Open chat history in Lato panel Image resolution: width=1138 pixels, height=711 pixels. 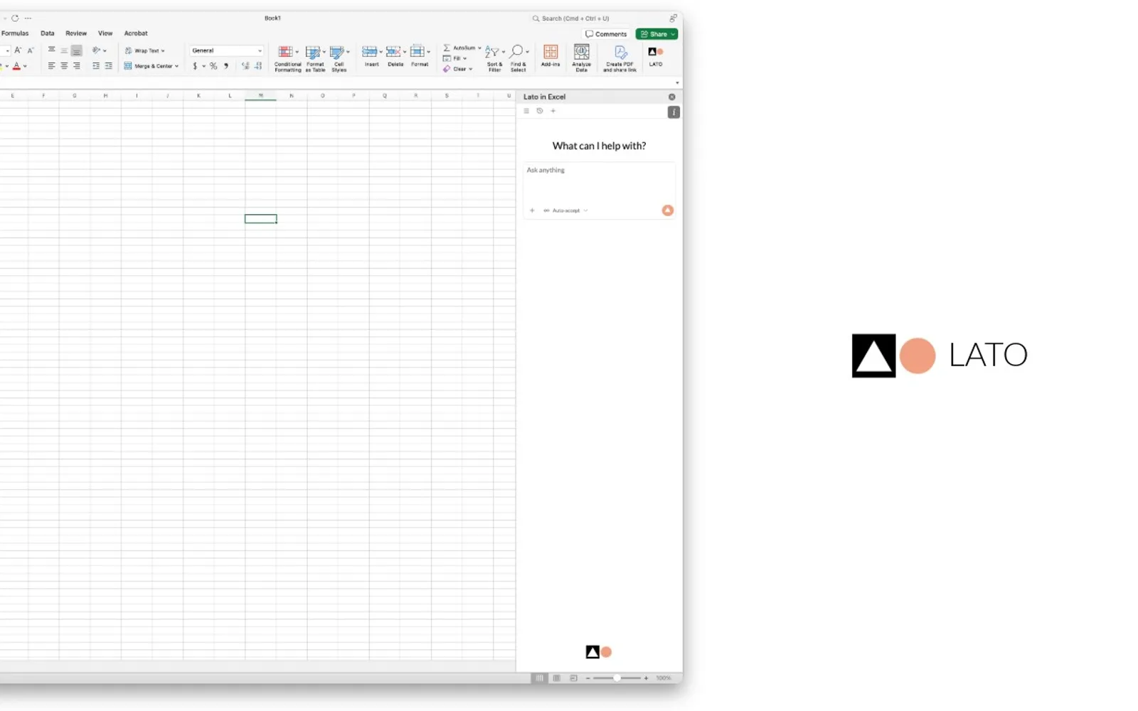tap(540, 111)
